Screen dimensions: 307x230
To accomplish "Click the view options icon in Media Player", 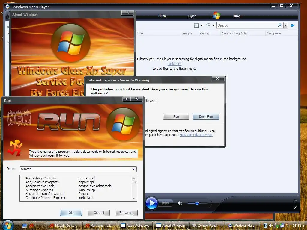I will (x=207, y=25).
